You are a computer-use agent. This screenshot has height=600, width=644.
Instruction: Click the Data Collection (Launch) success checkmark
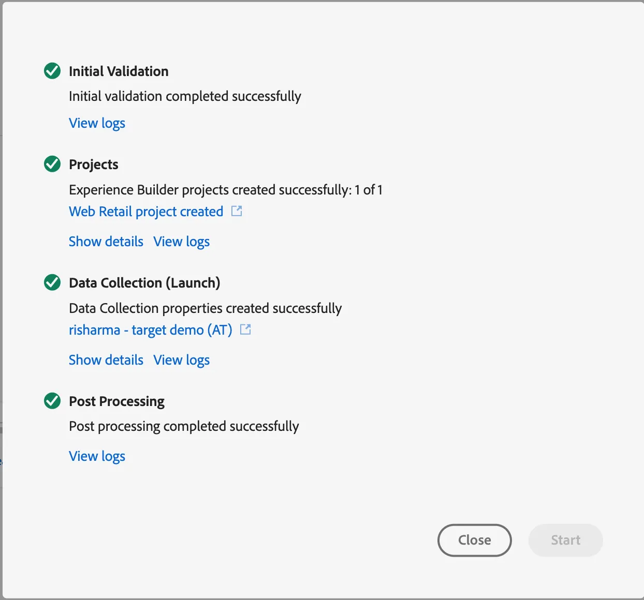(x=52, y=282)
